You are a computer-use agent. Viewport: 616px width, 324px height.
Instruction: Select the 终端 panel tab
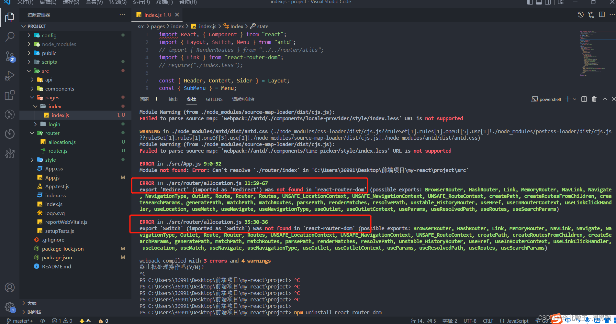coord(192,99)
